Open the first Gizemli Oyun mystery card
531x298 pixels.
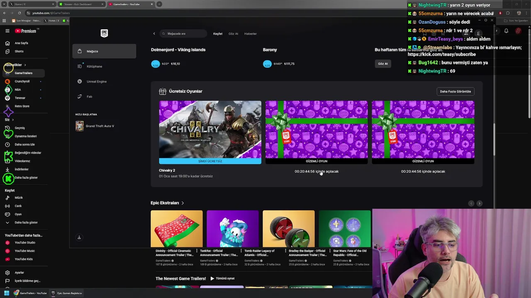pyautogui.click(x=317, y=132)
